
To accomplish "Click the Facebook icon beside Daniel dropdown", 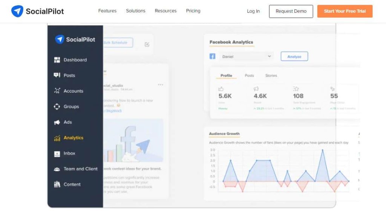I will [213, 56].
